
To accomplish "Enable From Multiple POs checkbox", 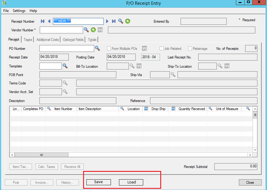I will coord(109,49).
